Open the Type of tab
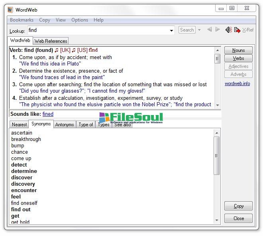Image resolution: width=263 pixels, height=236 pixels. click(x=86, y=125)
